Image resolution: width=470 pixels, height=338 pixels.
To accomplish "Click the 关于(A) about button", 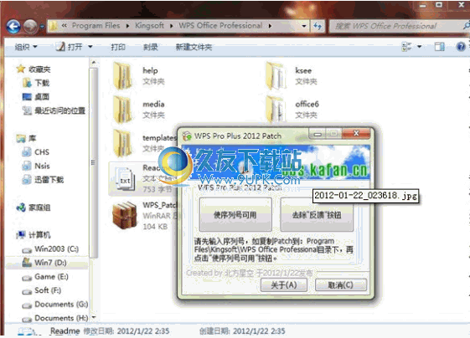I will [283, 284].
